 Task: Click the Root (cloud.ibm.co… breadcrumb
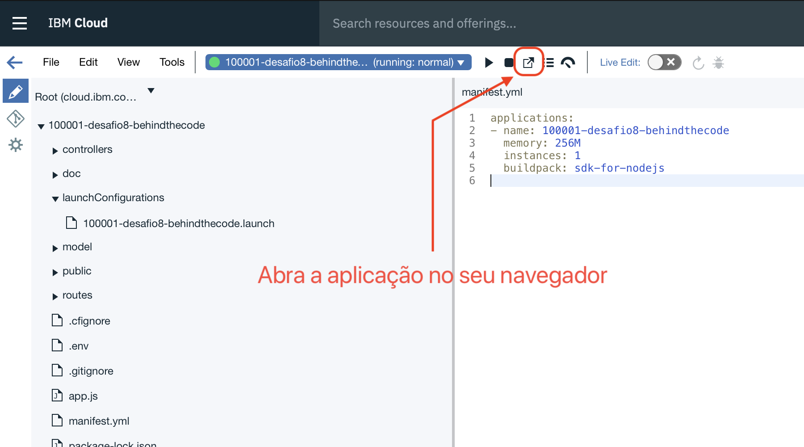tap(86, 97)
